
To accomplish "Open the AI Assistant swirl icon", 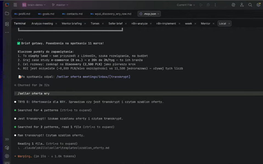I will coord(233,5).
